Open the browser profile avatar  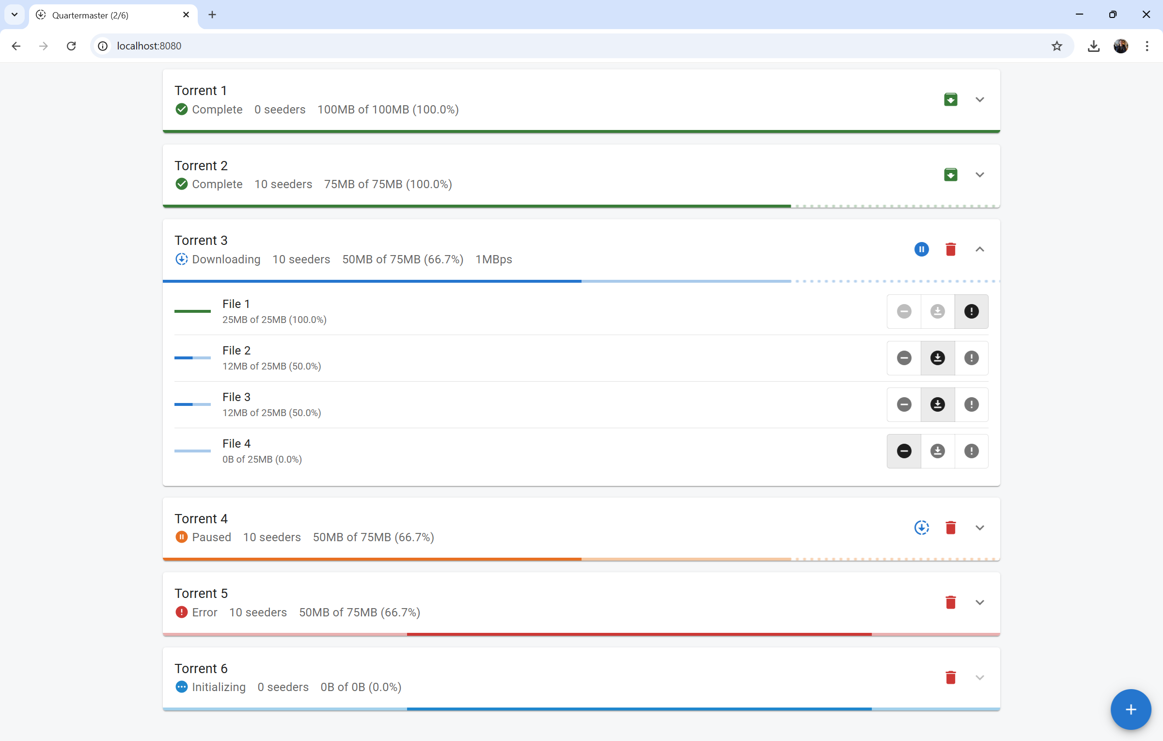tap(1120, 46)
